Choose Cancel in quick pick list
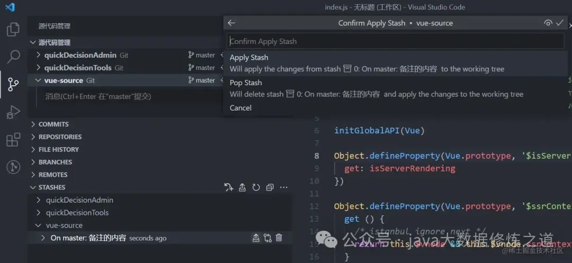Image resolution: width=572 pixels, height=263 pixels. pyautogui.click(x=396, y=108)
